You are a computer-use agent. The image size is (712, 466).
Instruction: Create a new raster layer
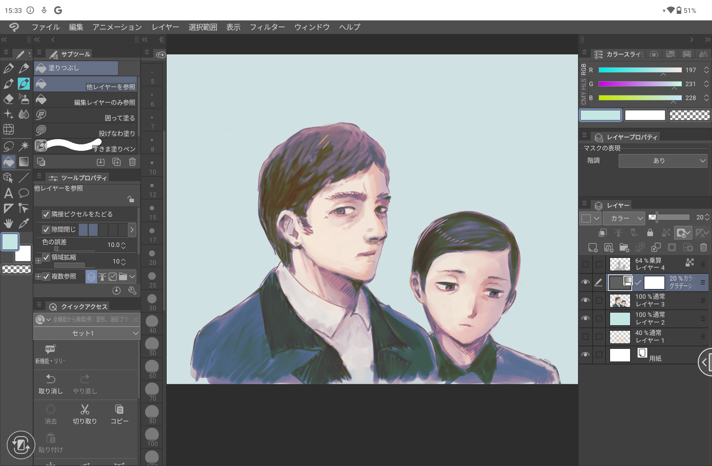593,248
